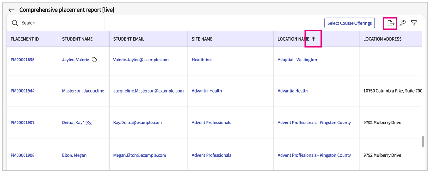Open the filter funnel icon
430x174 pixels.
414,23
